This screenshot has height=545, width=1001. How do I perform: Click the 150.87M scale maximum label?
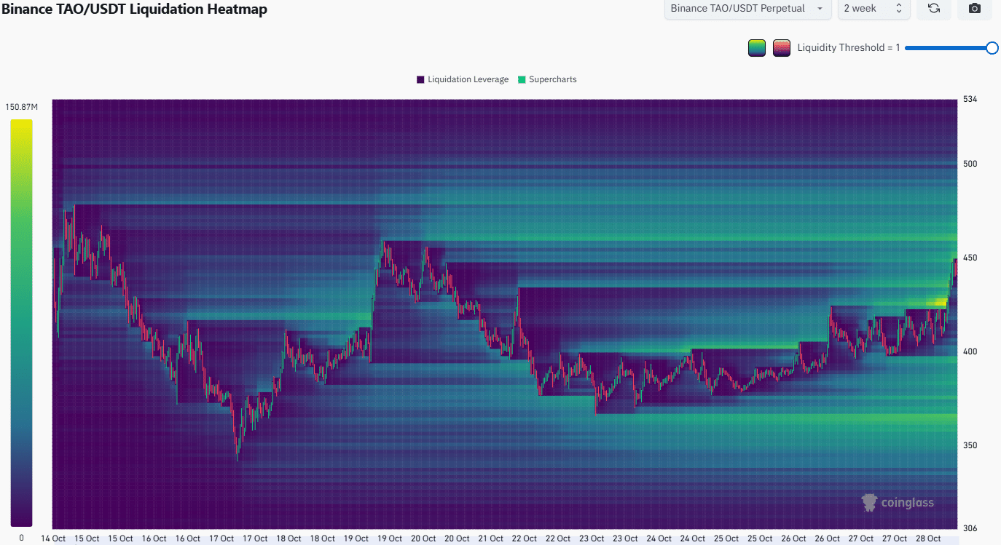pos(22,106)
